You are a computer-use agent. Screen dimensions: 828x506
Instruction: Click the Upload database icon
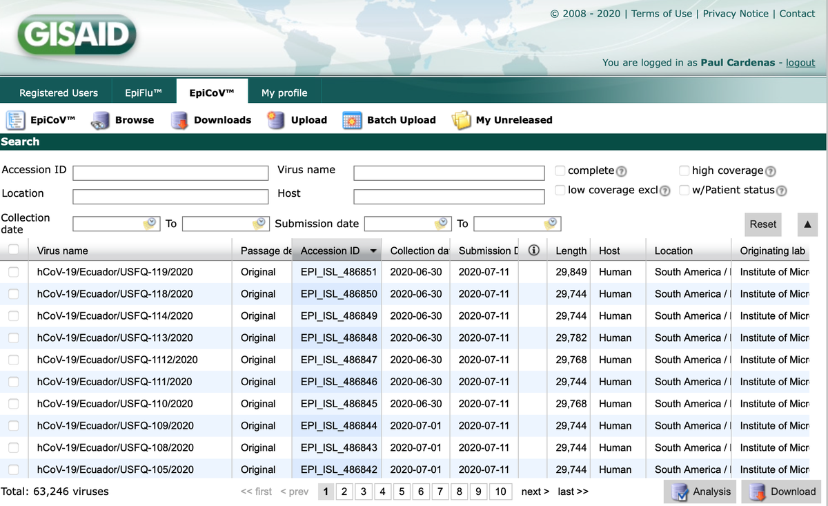(276, 120)
